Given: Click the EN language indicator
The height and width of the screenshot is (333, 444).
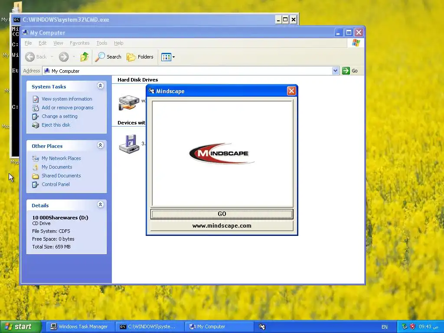Looking at the screenshot, I should click(x=385, y=327).
